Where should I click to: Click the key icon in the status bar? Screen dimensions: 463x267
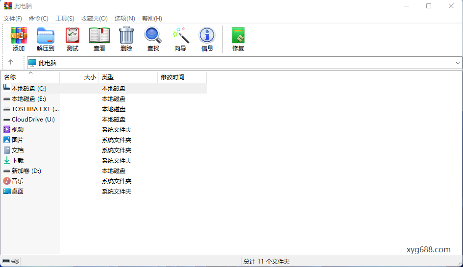(15, 261)
